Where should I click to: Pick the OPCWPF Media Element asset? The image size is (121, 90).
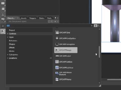(64, 73)
